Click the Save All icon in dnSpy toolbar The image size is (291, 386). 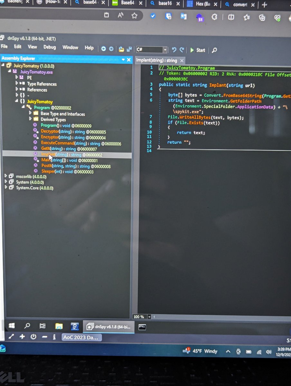tap(129, 49)
